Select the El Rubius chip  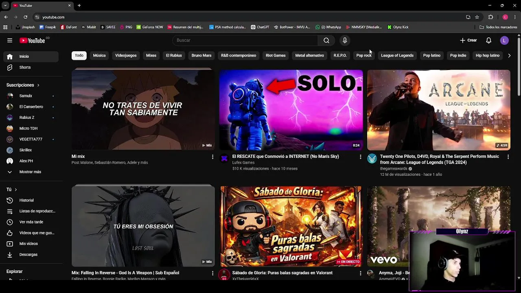pos(174,55)
